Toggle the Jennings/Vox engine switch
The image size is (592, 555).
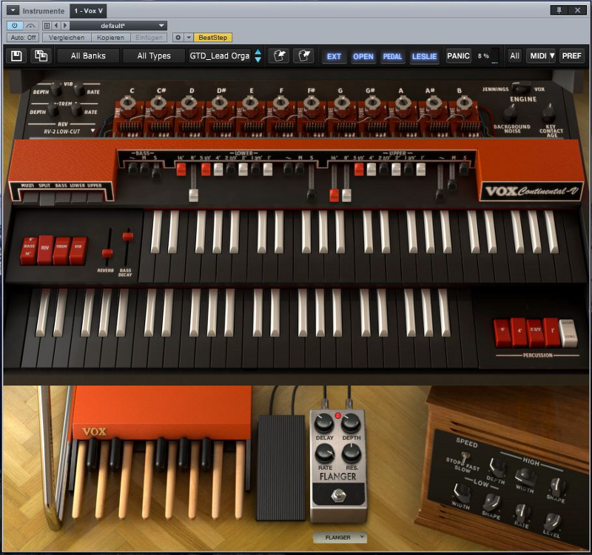point(521,88)
